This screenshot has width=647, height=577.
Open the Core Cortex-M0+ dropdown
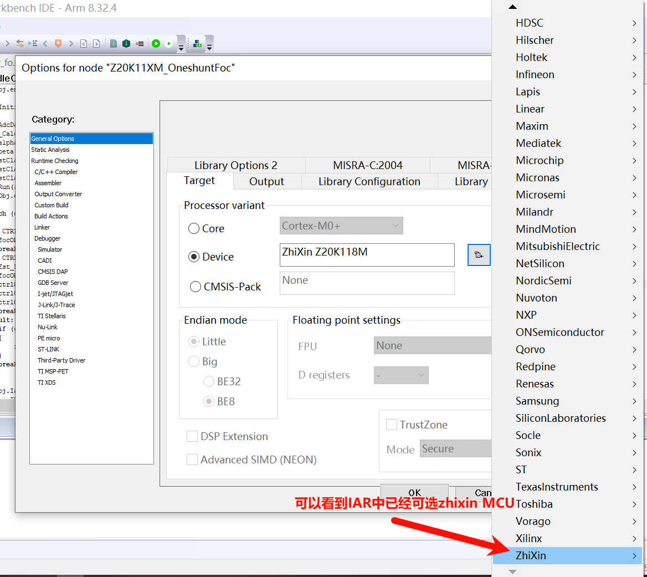[x=341, y=226]
